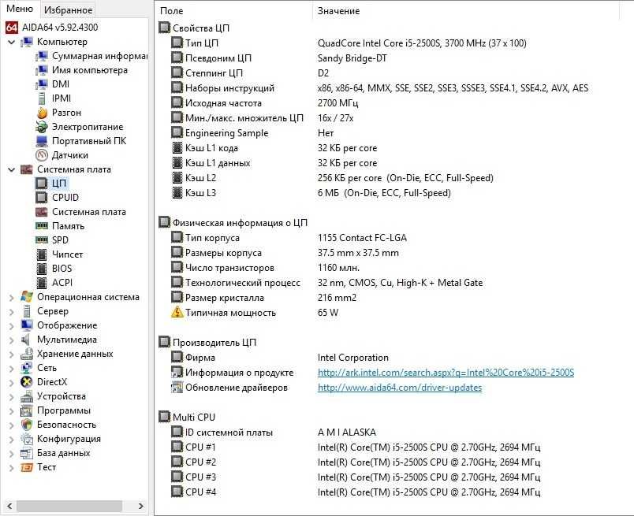Switch to the Избранное tab
This screenshot has height=516, width=634.
point(69,10)
